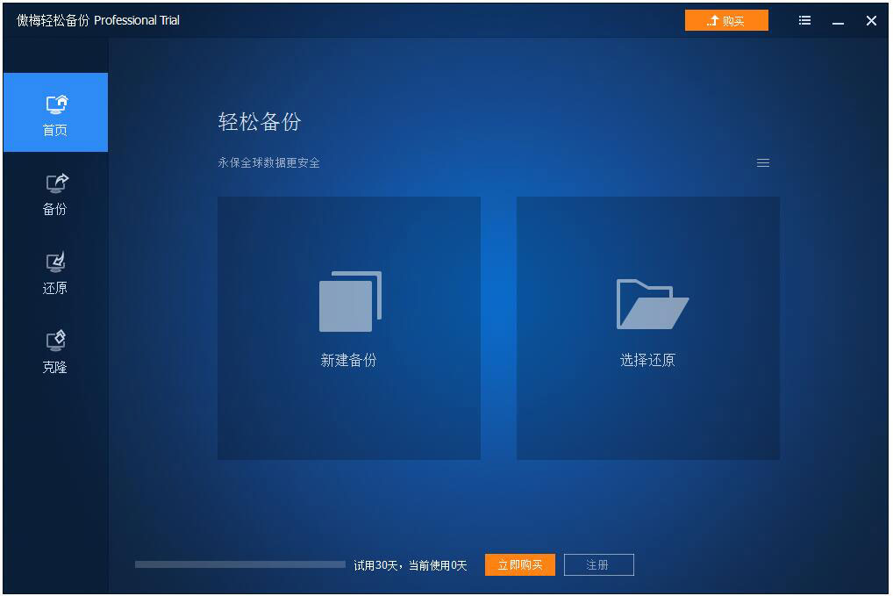This screenshot has height=596, width=893.
Task: Click the 傲梅轻松备份 Professional Trial title
Action: tap(98, 19)
